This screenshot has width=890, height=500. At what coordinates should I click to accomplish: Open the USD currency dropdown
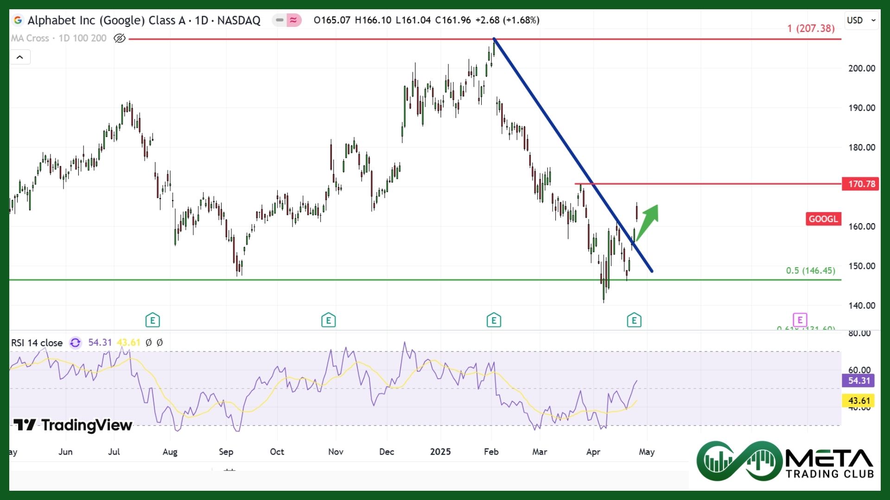861,20
